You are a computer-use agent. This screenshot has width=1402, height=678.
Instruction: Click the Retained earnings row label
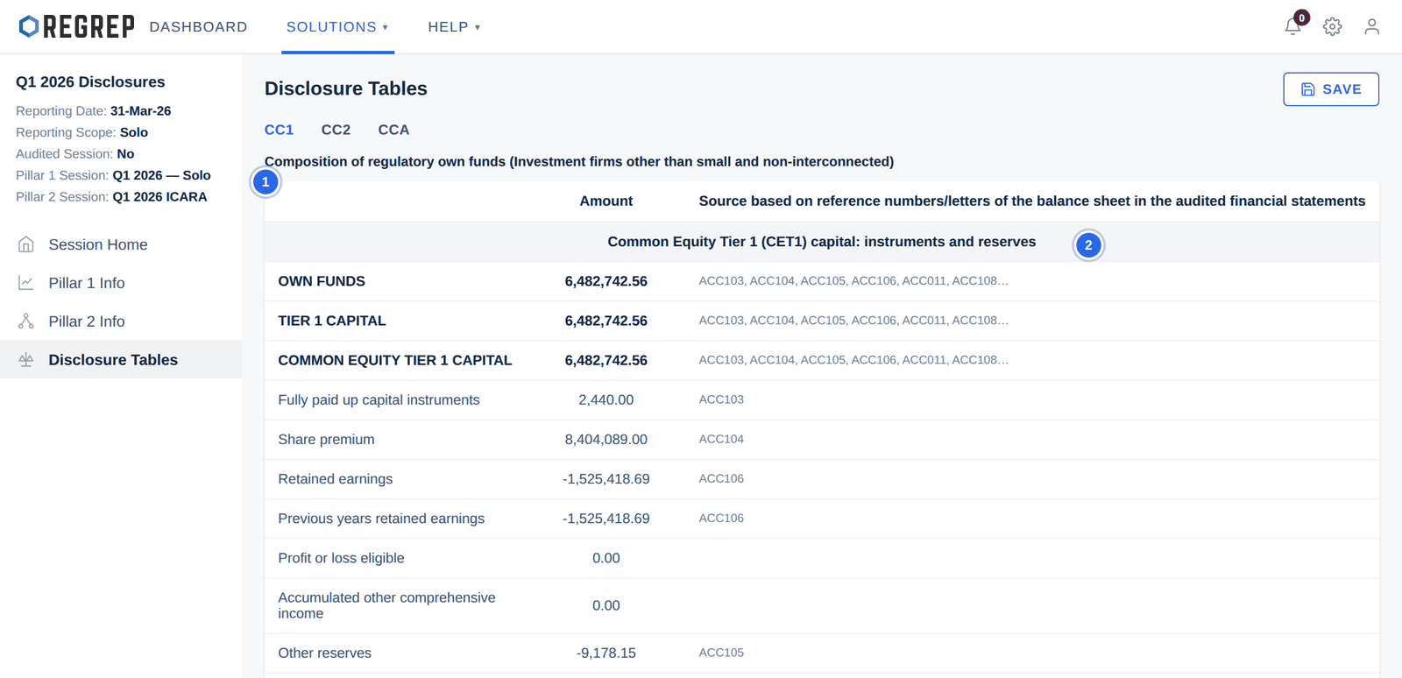click(x=335, y=479)
